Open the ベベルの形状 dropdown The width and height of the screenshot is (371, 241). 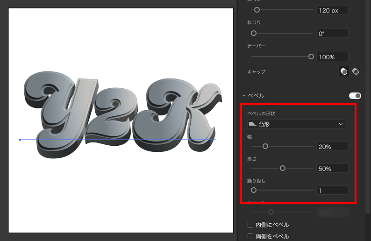(296, 124)
